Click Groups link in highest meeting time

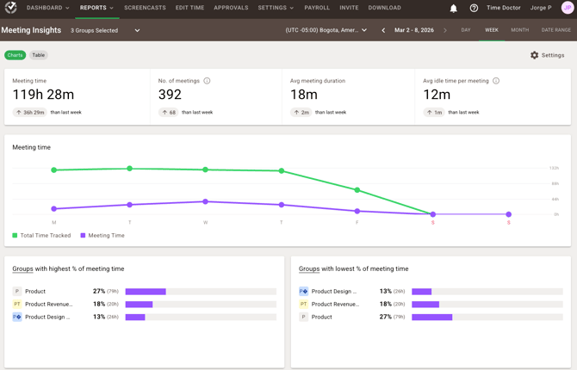click(22, 269)
